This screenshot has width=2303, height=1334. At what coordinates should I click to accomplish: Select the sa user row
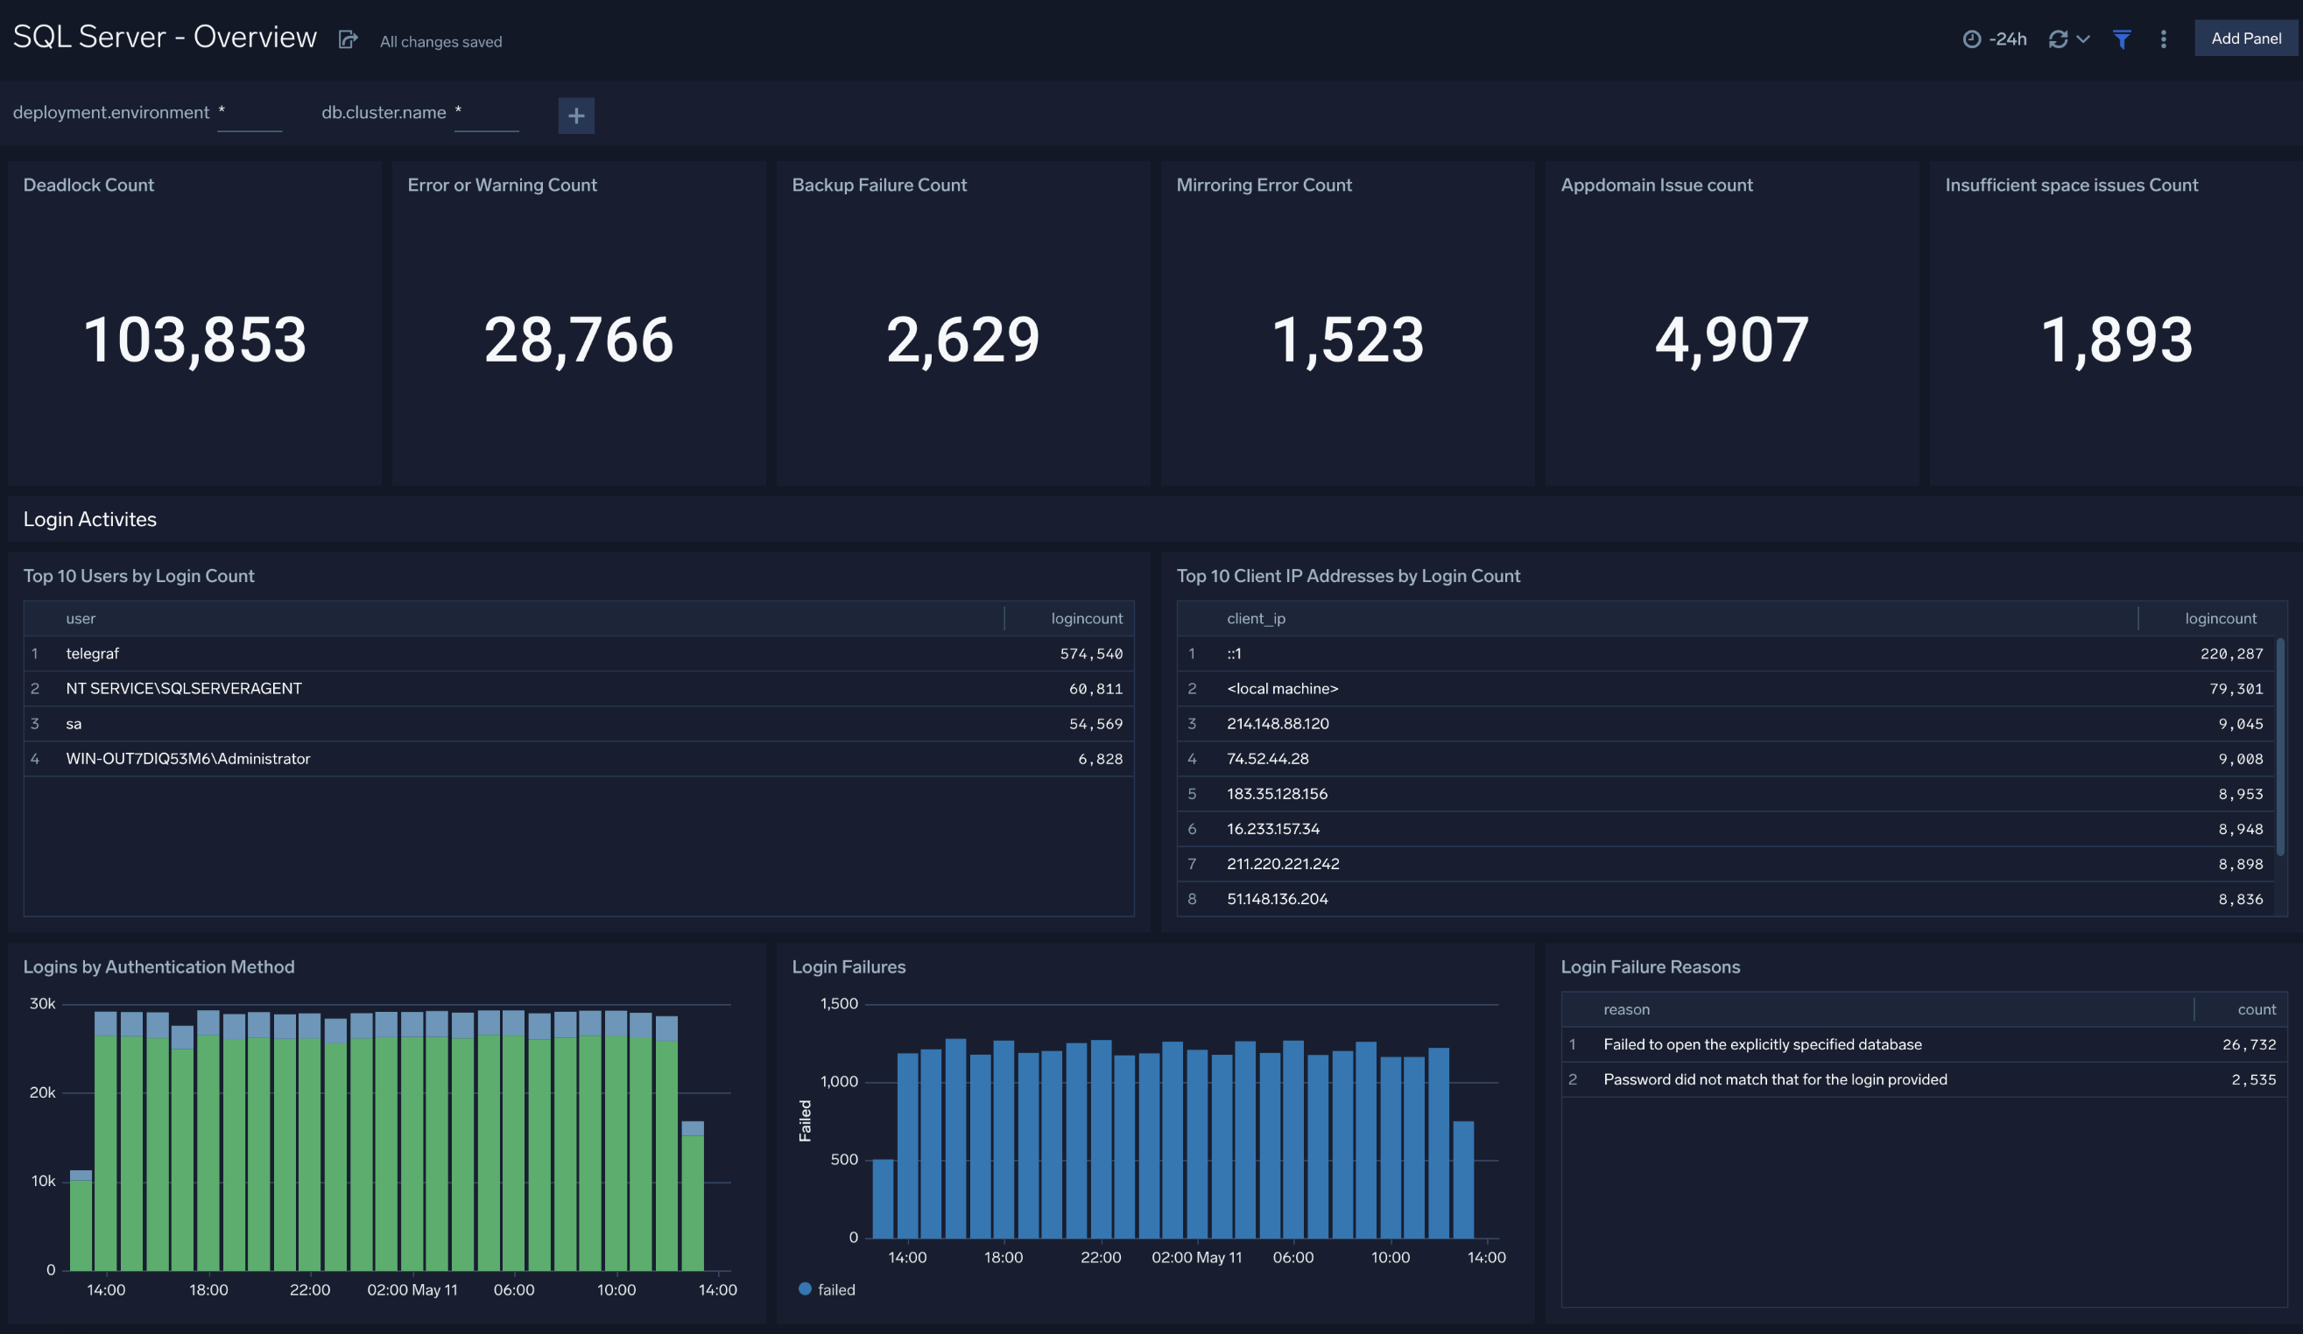(x=579, y=724)
